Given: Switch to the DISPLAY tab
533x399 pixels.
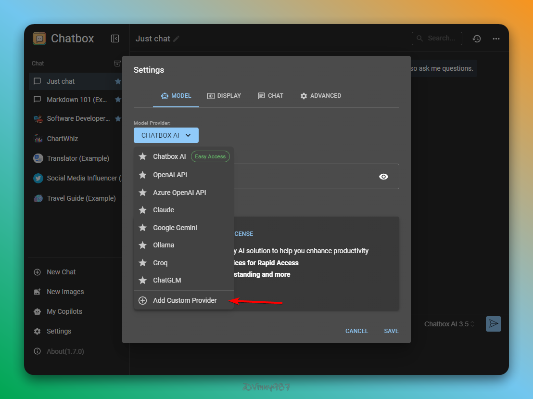Looking at the screenshot, I should pos(224,96).
